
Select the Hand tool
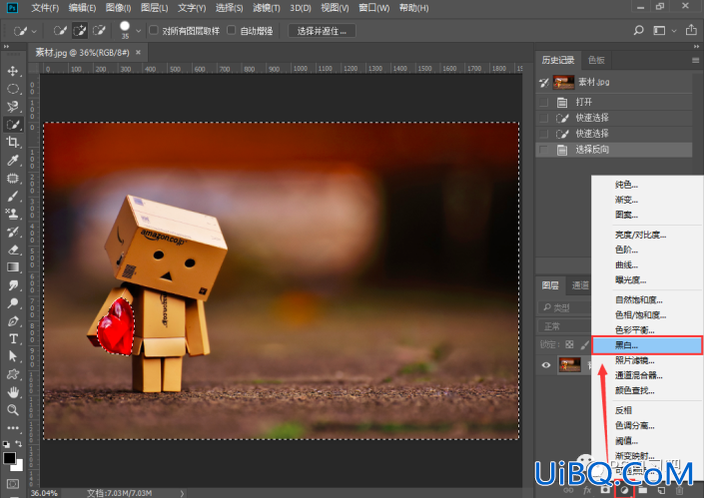coord(13,392)
